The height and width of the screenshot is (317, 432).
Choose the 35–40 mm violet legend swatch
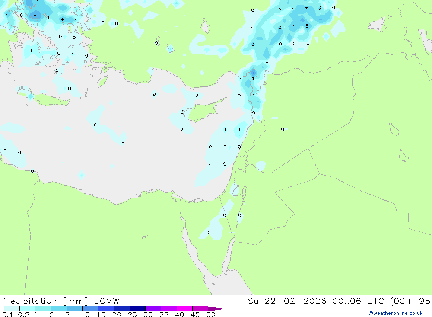coord(168,308)
